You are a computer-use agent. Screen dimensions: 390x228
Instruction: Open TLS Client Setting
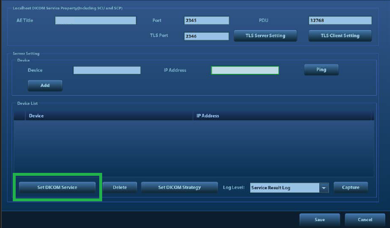(340, 35)
